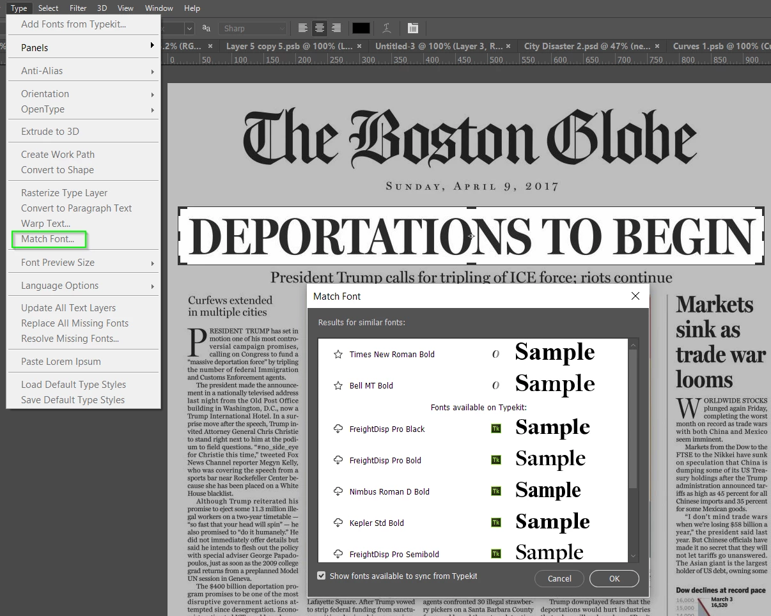The image size is (771, 616).
Task: Click the DEPORTATIONS TO BEGIN headline layer
Action: (x=471, y=236)
